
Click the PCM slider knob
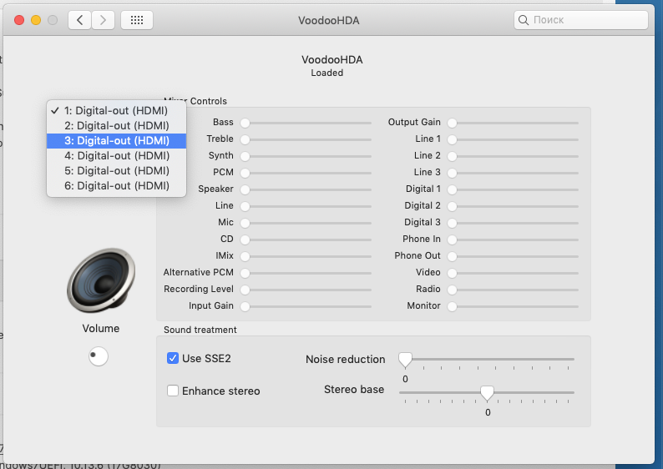click(245, 173)
